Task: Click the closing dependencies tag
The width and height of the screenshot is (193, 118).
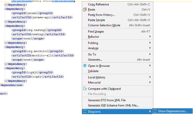Action: [12, 85]
